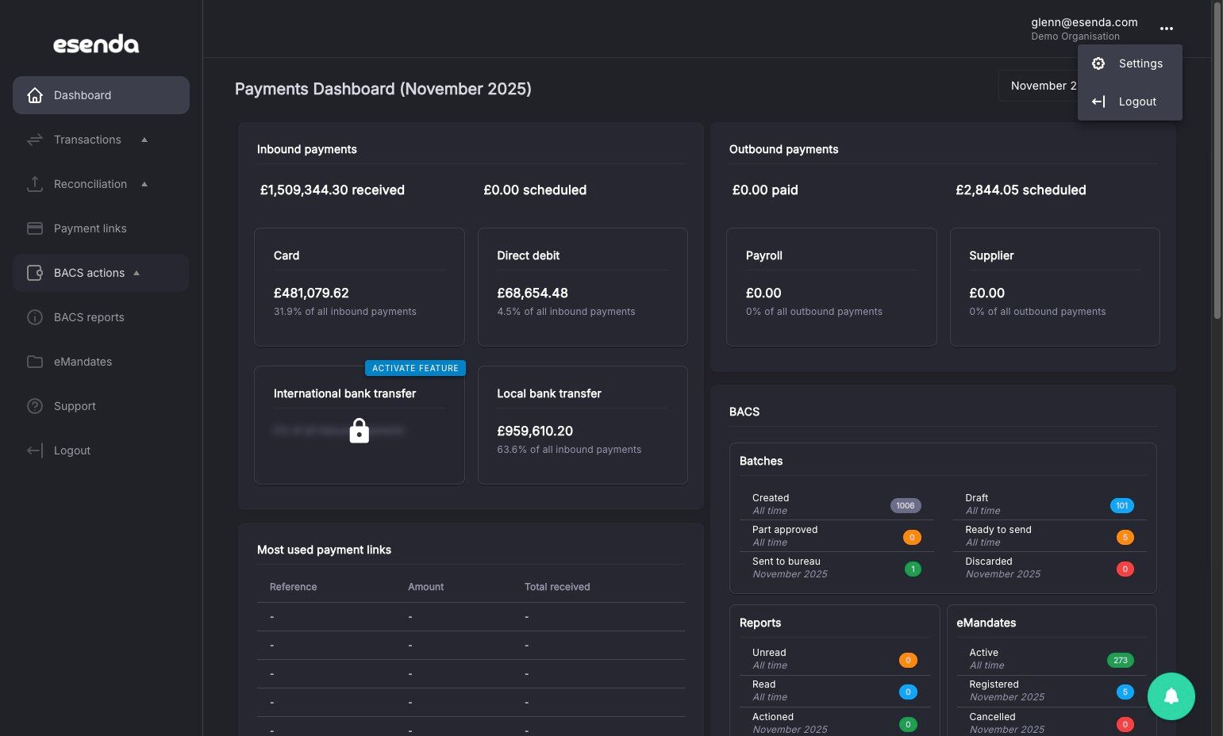Viewport: 1223px width, 736px height.
Task: Click the green notification bell button
Action: click(1171, 696)
